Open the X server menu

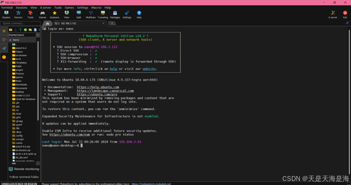[x=45, y=8]
